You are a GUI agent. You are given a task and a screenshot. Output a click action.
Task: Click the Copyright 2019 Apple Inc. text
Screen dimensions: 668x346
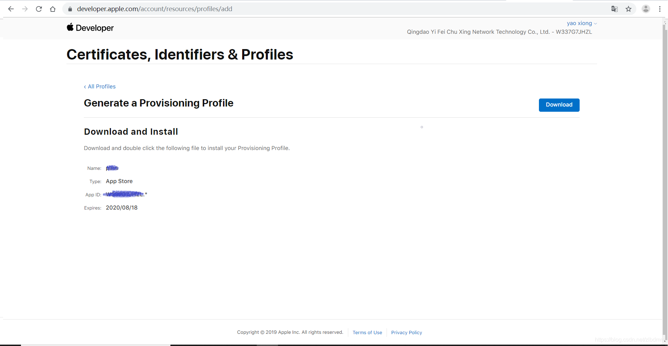(290, 332)
